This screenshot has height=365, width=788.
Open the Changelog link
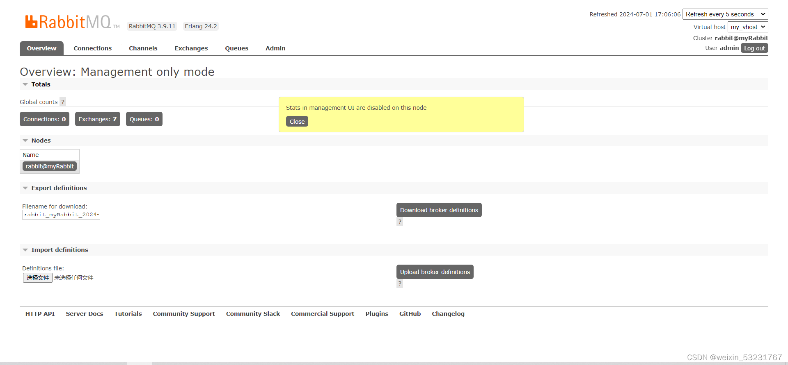(448, 314)
